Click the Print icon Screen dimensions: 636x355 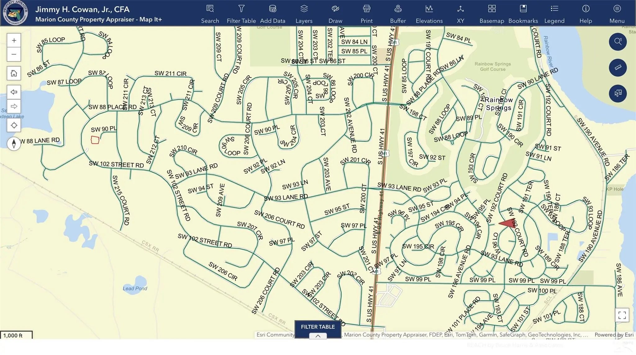tap(366, 9)
